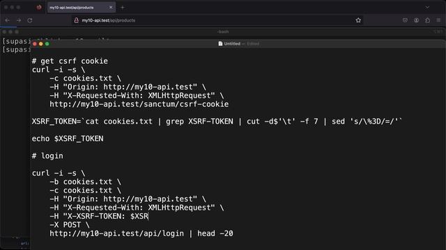Image resolution: width=446 pixels, height=250 pixels.
Task: Click the Untitled document icon in title bar
Action: click(220, 44)
